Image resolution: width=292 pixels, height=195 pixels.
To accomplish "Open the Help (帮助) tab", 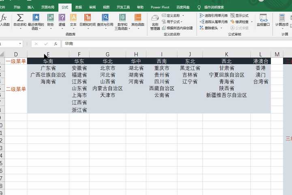I will coord(140,7).
